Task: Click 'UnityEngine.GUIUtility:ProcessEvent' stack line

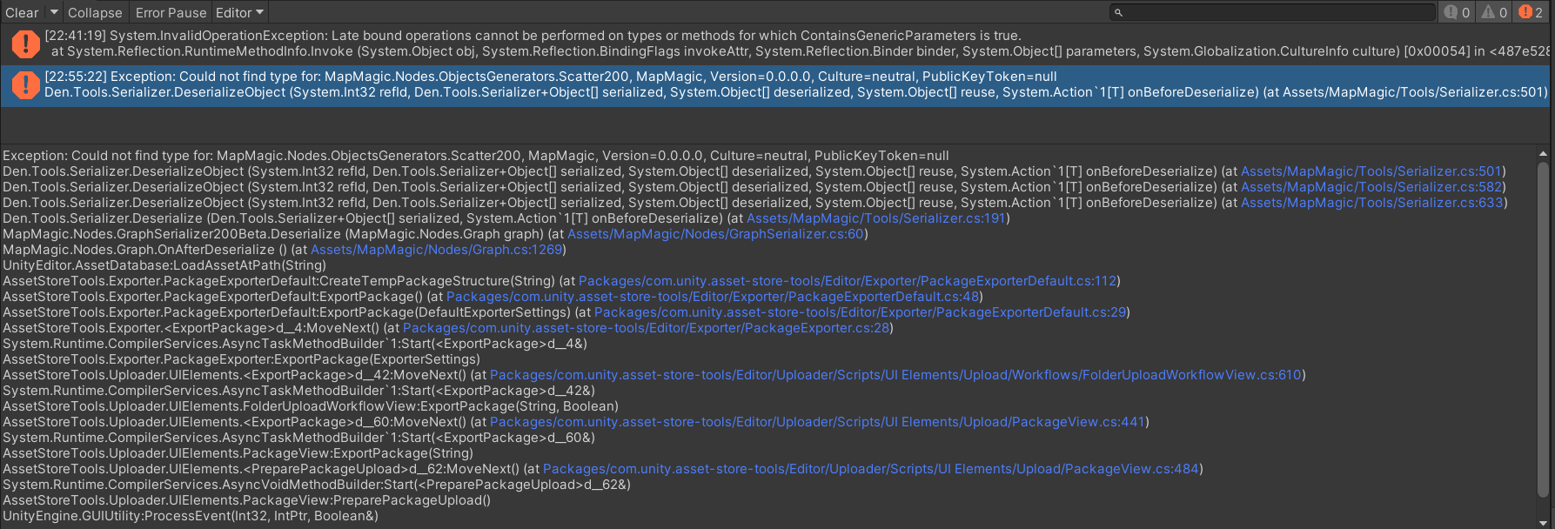Action: click(x=191, y=516)
